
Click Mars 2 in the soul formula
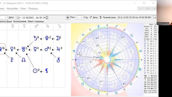(x=48, y=49)
